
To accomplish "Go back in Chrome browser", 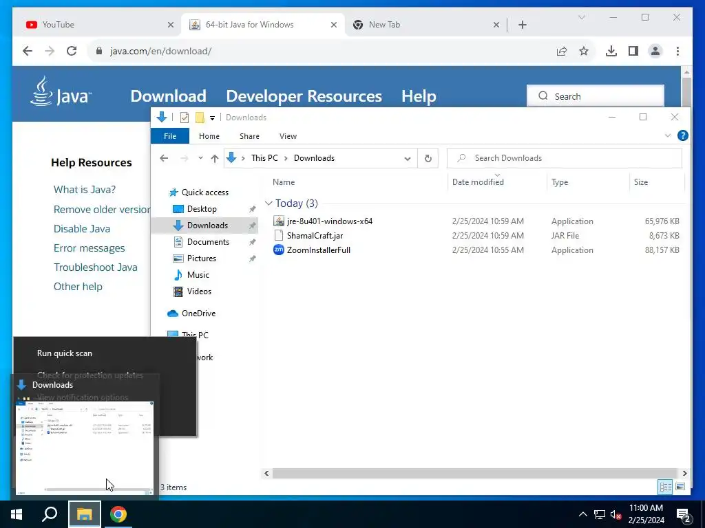I will 28,51.
